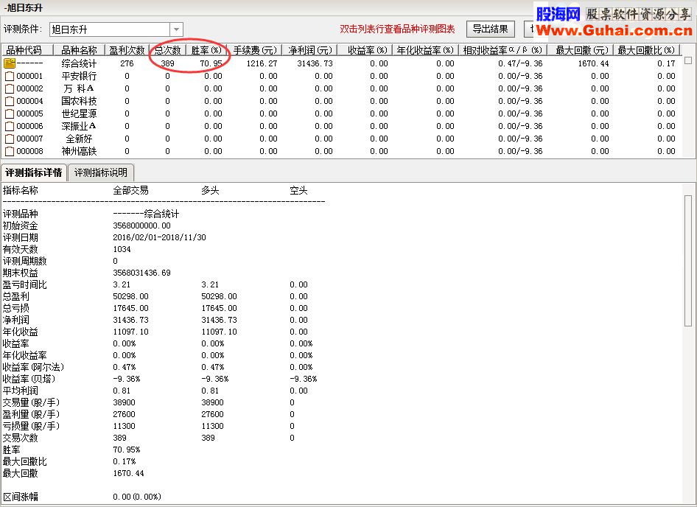Click the 000005 stock code
The image size is (697, 507).
click(29, 113)
